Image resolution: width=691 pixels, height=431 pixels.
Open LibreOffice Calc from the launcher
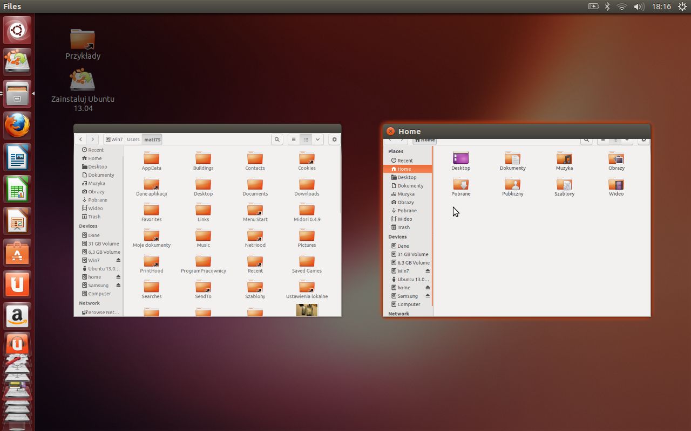pyautogui.click(x=18, y=189)
